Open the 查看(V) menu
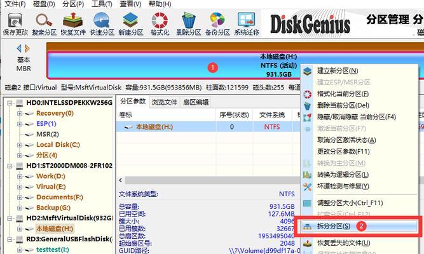 tap(130, 4)
